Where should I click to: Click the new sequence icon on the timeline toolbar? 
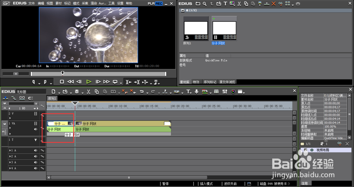coord(53,92)
